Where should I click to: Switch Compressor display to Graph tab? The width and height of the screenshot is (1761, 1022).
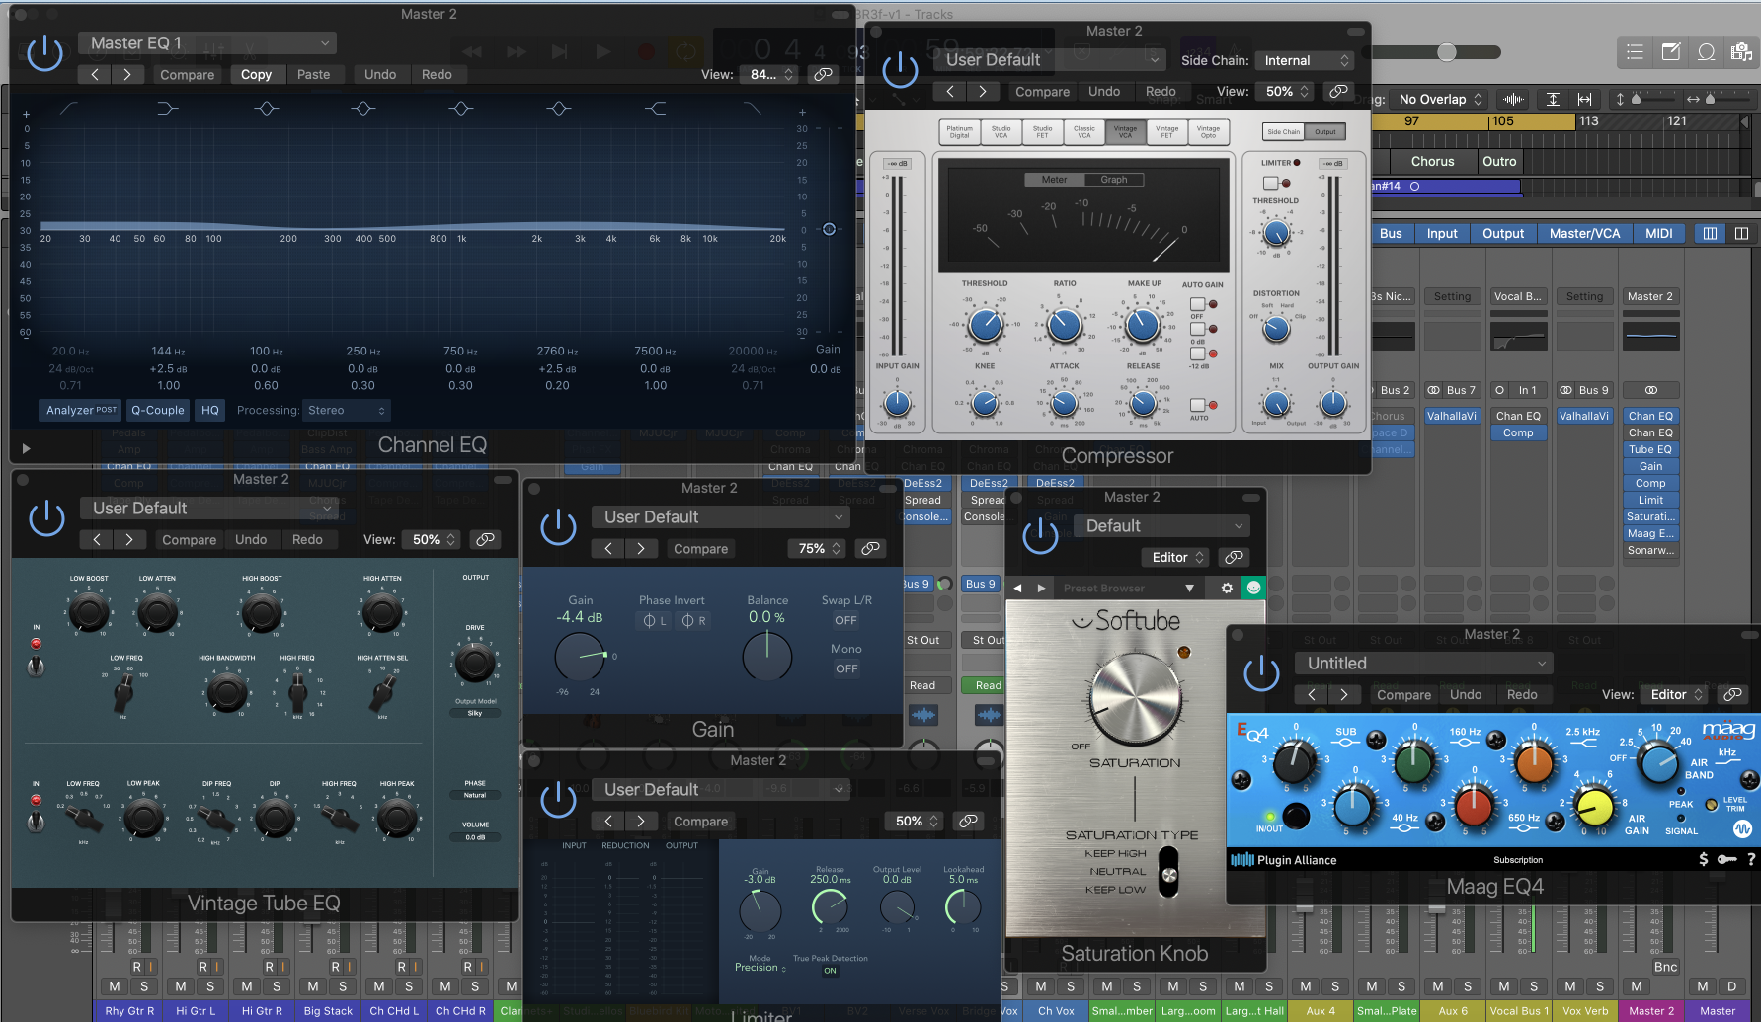[x=1114, y=179]
